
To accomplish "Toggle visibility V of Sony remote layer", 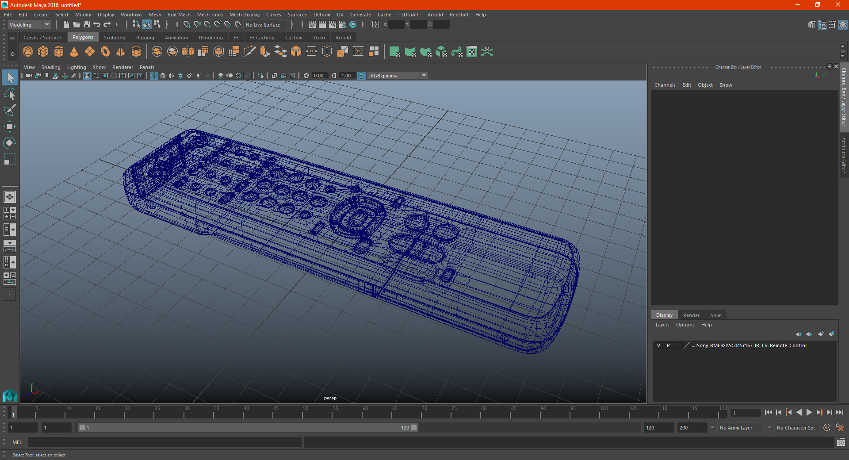I will (x=658, y=345).
